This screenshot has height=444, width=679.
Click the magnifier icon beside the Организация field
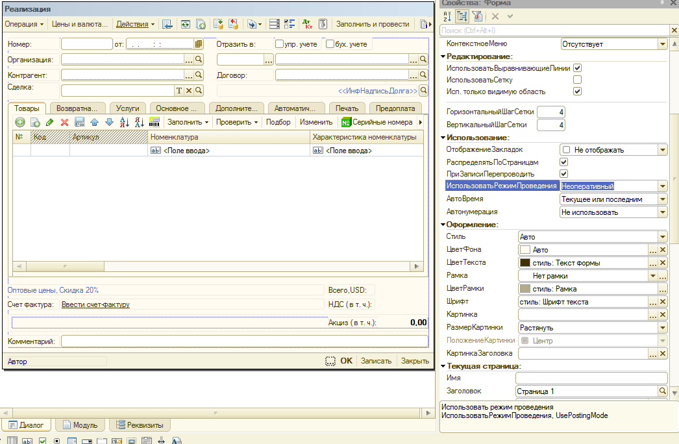coord(199,59)
